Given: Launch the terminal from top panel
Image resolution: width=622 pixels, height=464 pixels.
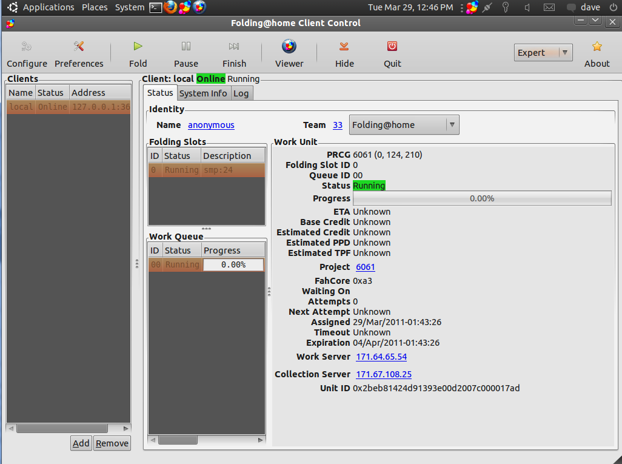Looking at the screenshot, I should (156, 7).
